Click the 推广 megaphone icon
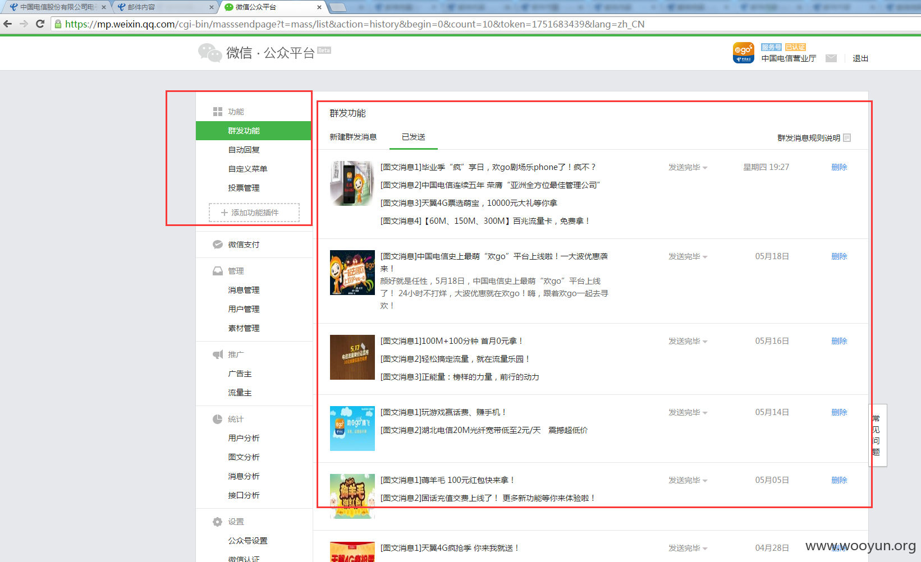 [218, 354]
